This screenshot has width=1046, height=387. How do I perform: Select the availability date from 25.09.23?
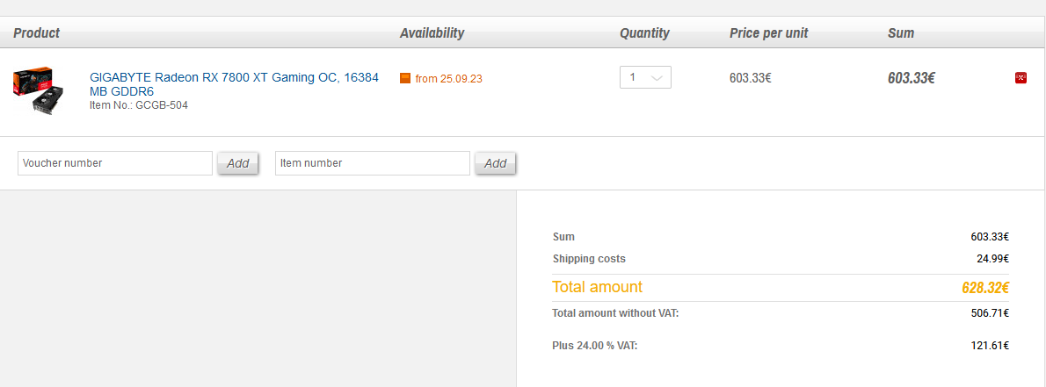[x=448, y=79]
